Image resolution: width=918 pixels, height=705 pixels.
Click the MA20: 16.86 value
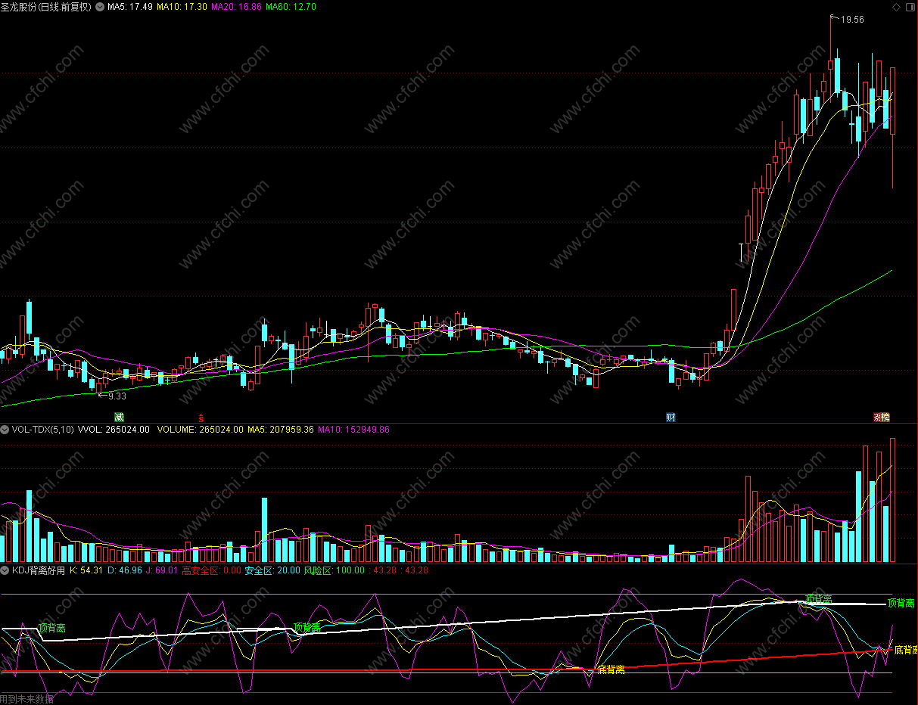(237, 7)
